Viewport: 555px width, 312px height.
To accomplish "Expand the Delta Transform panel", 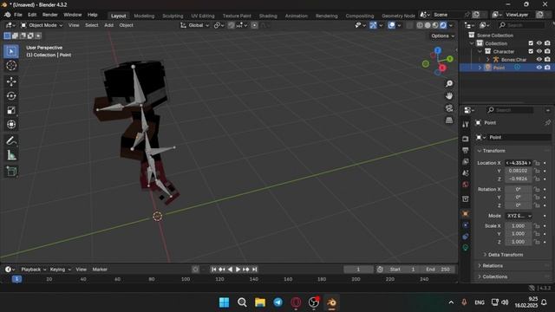I will pyautogui.click(x=506, y=255).
